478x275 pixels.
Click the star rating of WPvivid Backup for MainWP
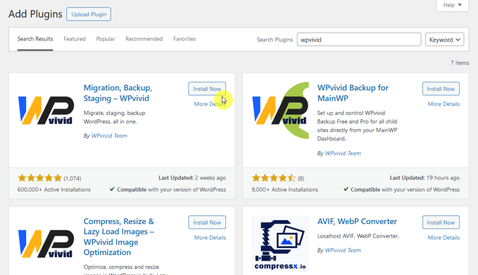pos(274,178)
